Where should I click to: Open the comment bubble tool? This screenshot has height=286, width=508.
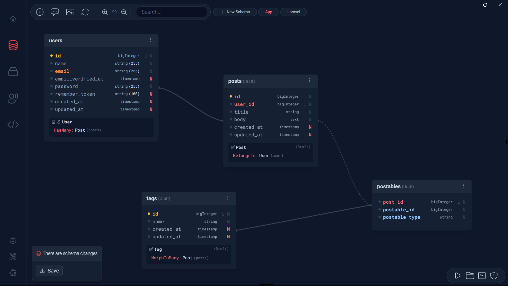point(55,12)
